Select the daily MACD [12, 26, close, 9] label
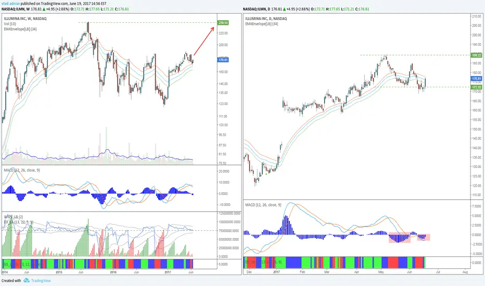The width and height of the screenshot is (485, 286). coord(263,205)
